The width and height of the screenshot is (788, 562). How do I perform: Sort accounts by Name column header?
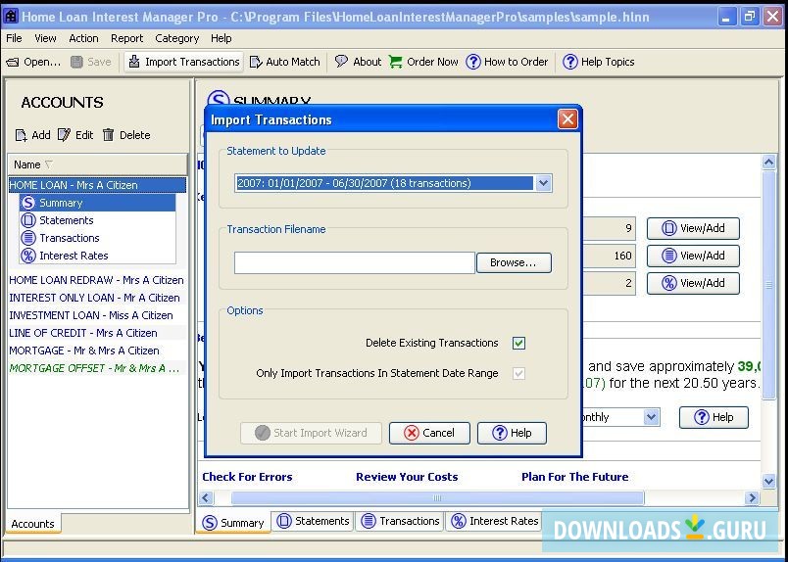click(97, 164)
